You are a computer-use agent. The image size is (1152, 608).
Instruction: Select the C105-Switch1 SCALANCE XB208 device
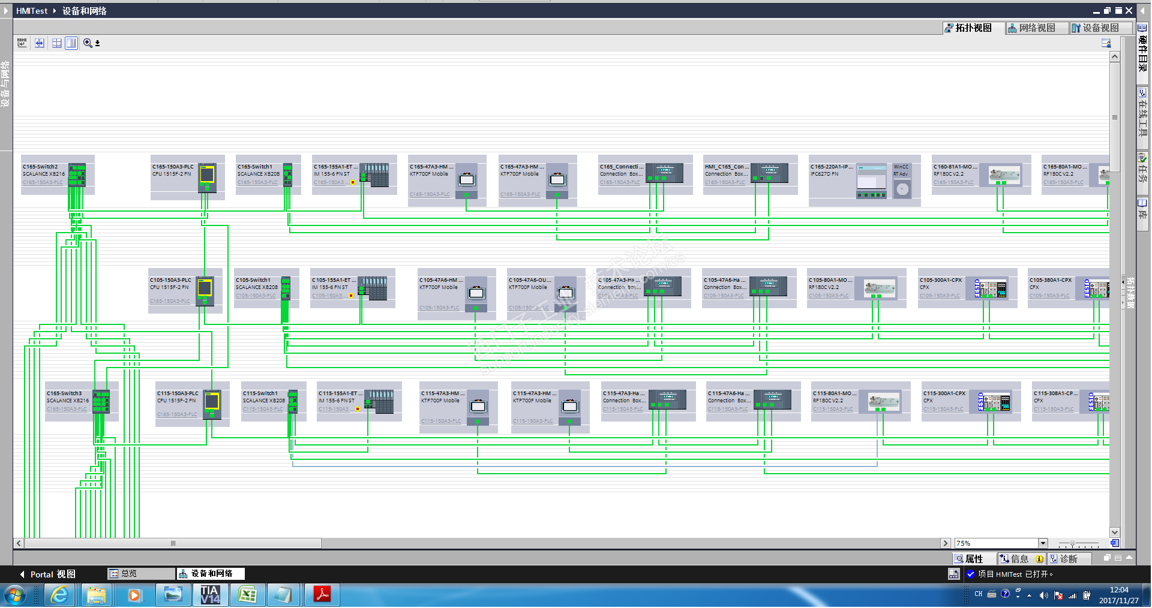coord(267,288)
